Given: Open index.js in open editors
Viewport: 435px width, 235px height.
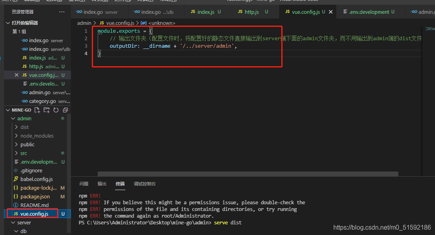Looking at the screenshot, I should [x=37, y=58].
